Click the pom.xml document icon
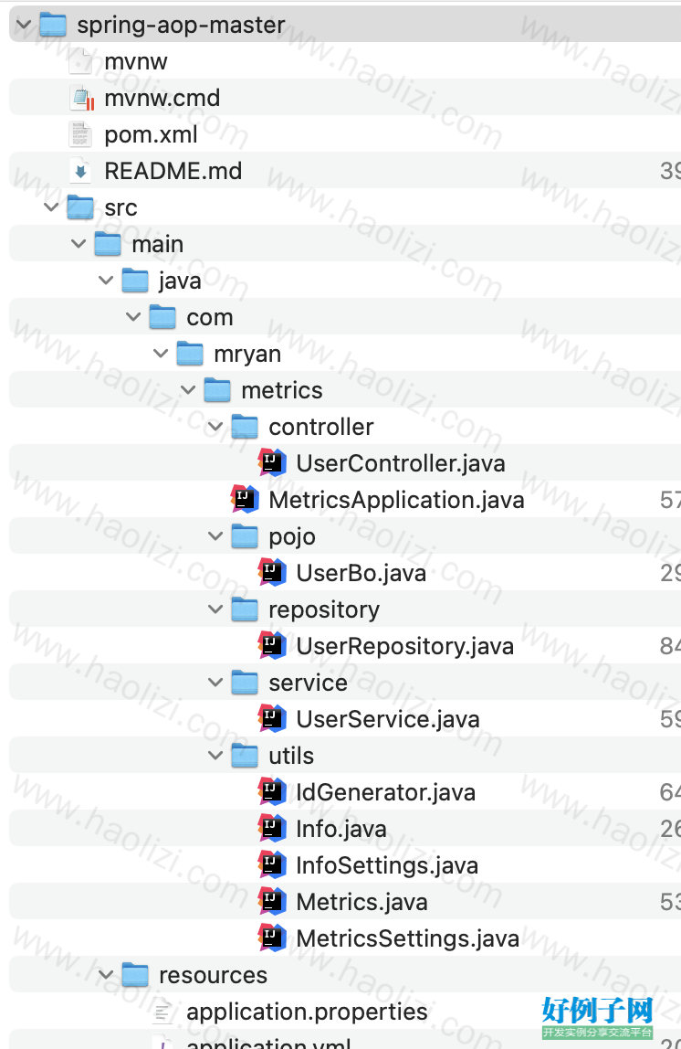The image size is (681, 1049). click(x=80, y=133)
